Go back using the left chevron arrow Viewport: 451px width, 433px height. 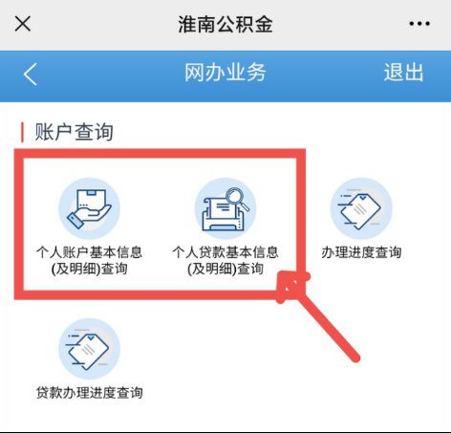tap(31, 75)
